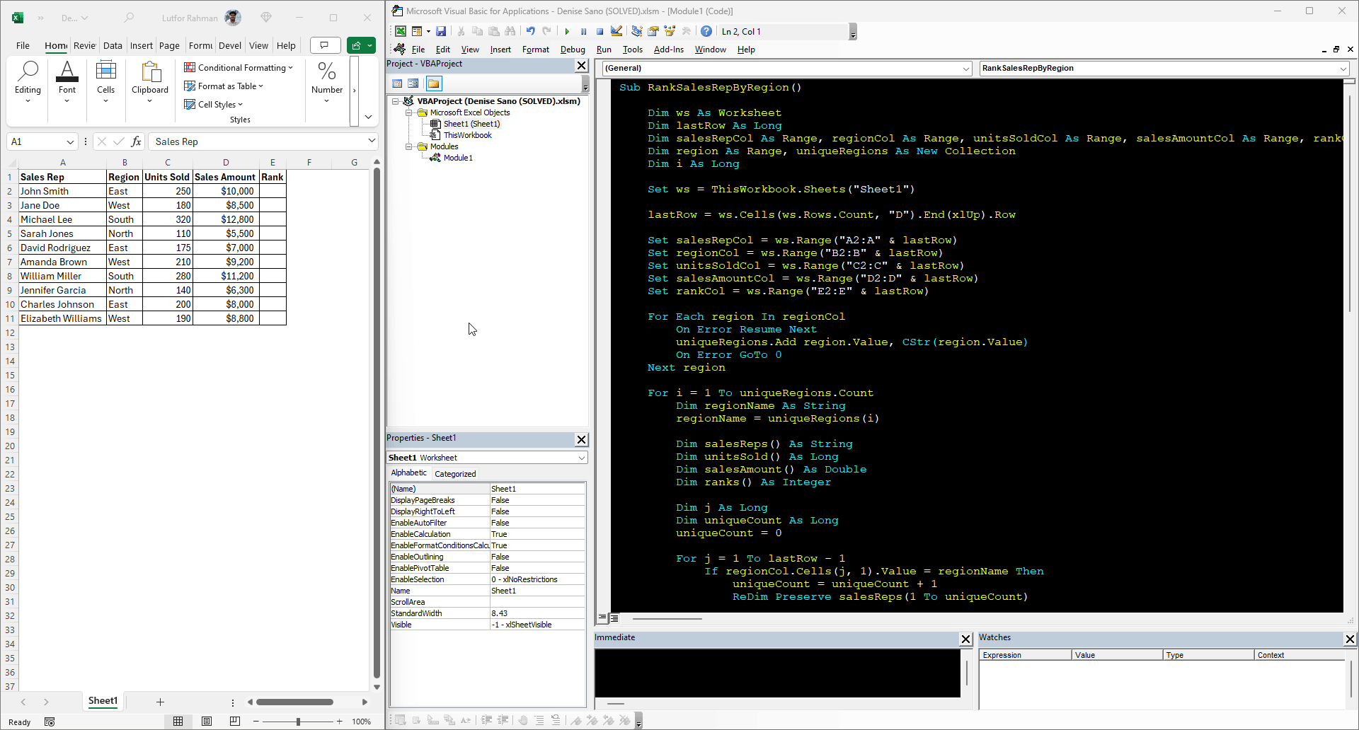This screenshot has width=1359, height=730.
Task: Open the RankSalesRepByRegion procedure dropdown
Action: (1343, 69)
